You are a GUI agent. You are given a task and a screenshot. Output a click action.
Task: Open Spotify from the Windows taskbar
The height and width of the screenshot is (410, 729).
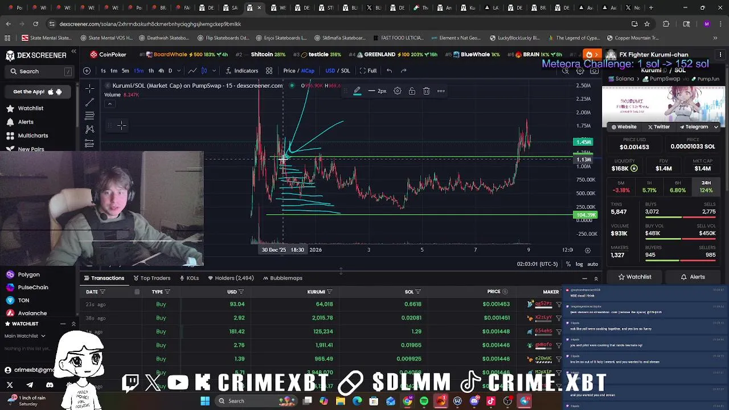point(424,401)
